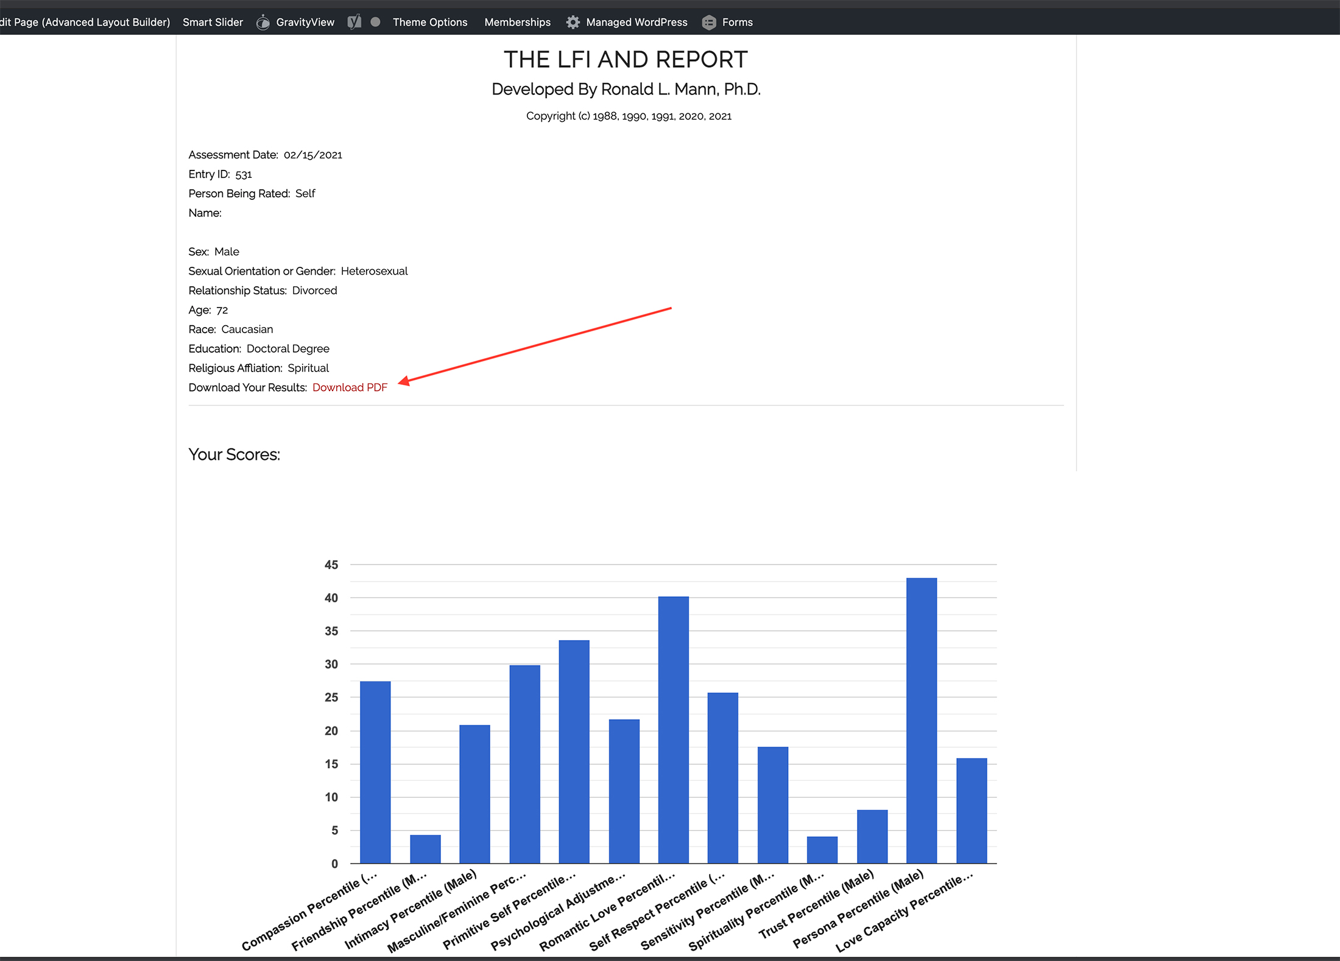1340x961 pixels.
Task: Open the Smart Slider menu
Action: (213, 23)
